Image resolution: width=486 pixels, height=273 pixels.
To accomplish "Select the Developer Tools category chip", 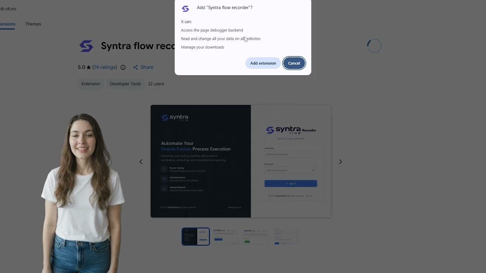I will tap(125, 84).
